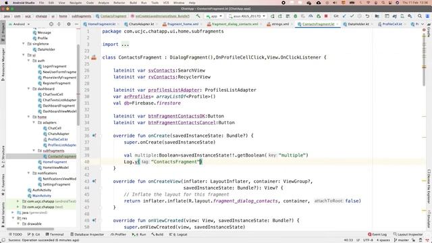Toggle the Gradle side panel
This screenshot has width=432, height=243.
429,30
